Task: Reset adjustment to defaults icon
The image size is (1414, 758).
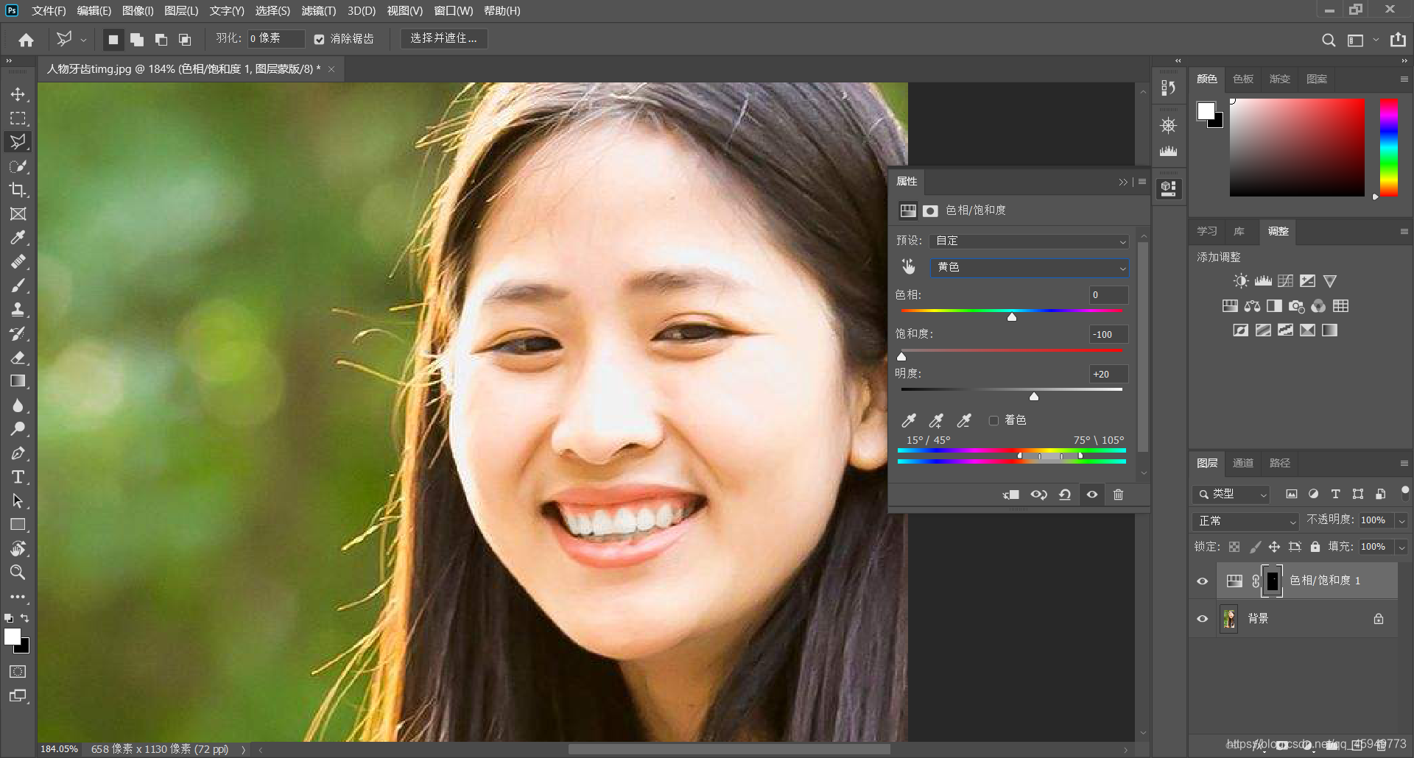Action: point(1065,495)
